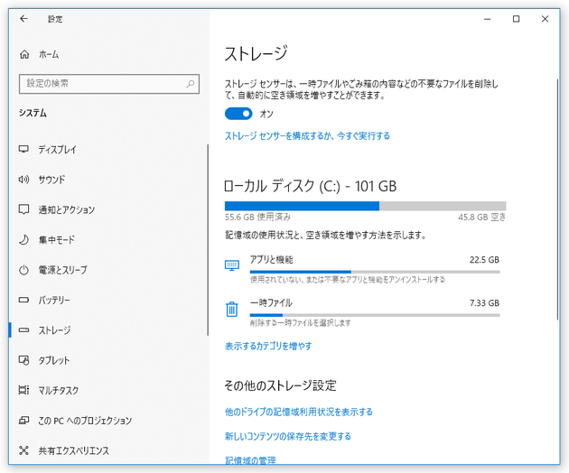The image size is (569, 473).
Task: Click the 通知とアクション speech bubble icon
Action: (x=23, y=209)
